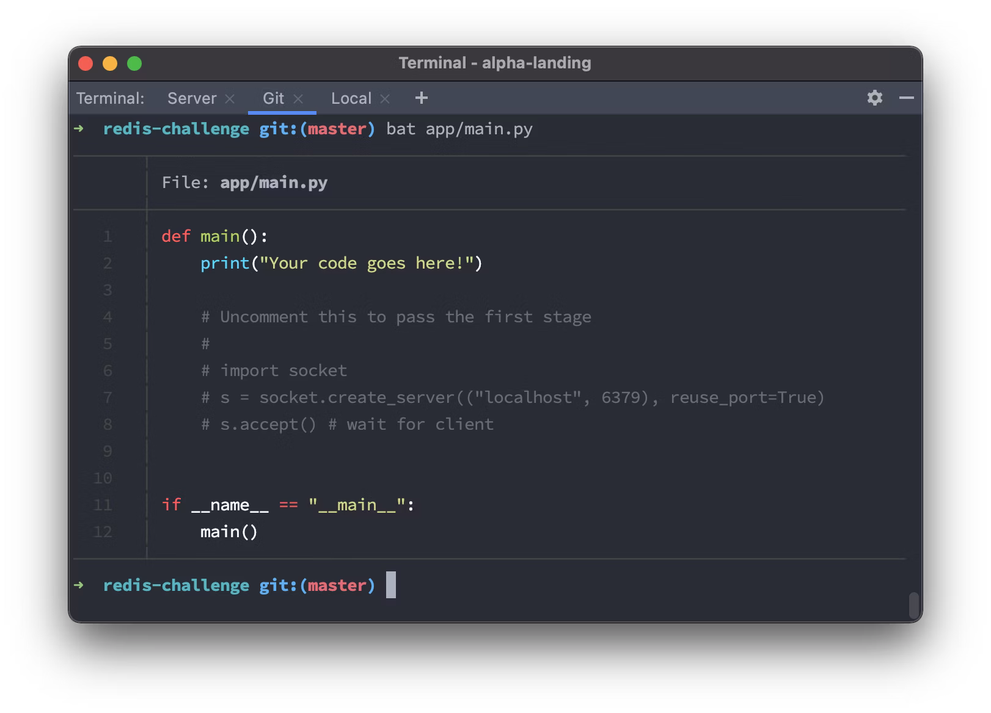The width and height of the screenshot is (991, 713).
Task: Click the green maximize window button
Action: point(134,63)
